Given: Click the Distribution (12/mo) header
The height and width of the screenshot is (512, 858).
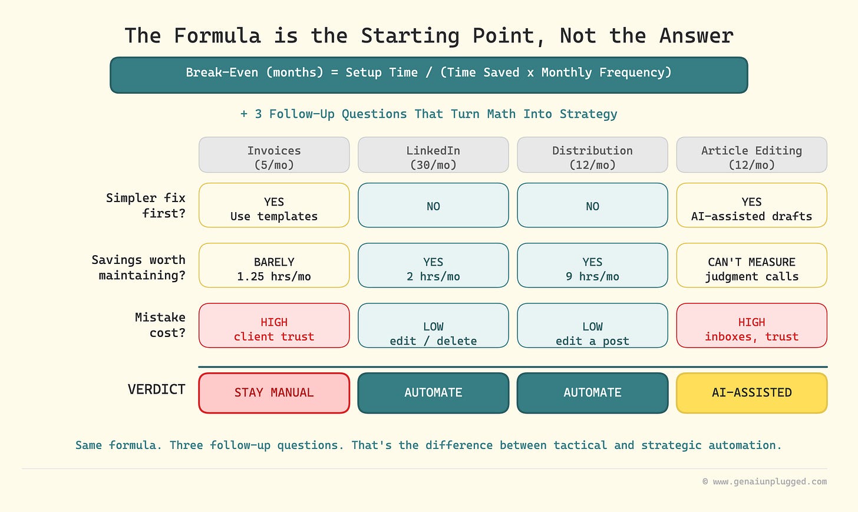Looking at the screenshot, I should (x=592, y=155).
